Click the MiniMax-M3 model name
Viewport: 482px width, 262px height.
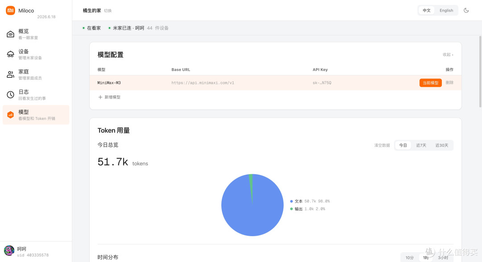(x=109, y=83)
